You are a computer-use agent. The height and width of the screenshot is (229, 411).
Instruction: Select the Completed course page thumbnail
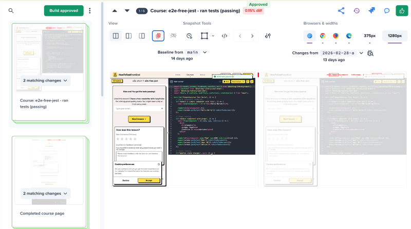(45, 171)
